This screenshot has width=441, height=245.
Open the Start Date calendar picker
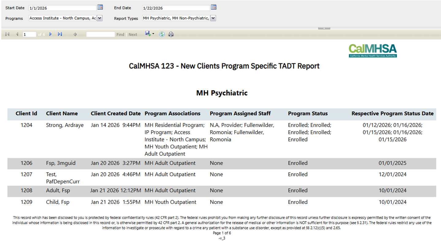point(100,7)
